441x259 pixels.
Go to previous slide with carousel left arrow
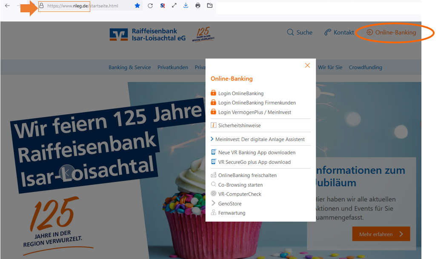[67, 172]
